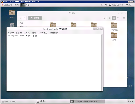Switch to list view in file manager
The height and width of the screenshot is (104, 135).
[110, 18]
